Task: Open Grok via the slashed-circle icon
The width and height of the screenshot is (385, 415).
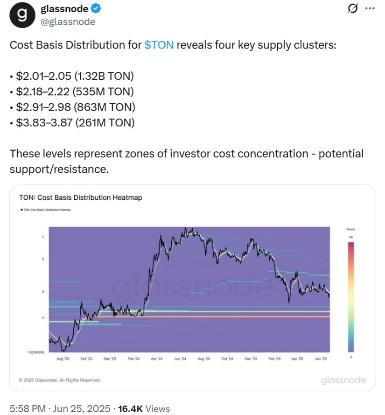Action: coord(353,9)
